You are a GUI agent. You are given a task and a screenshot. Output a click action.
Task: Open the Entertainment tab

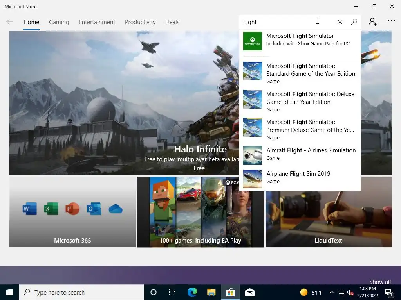pyautogui.click(x=97, y=22)
